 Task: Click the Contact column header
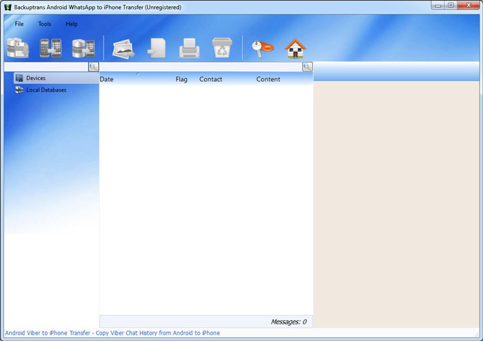tap(210, 79)
